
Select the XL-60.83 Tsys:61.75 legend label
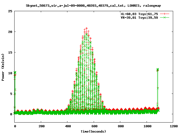coord(139,14)
